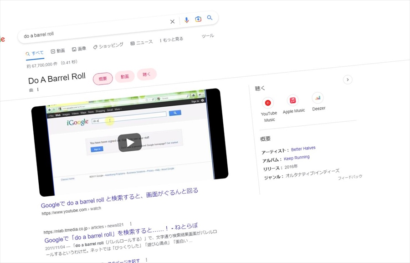Clear the search box with X icon
The image size is (410, 263).
pos(173,21)
